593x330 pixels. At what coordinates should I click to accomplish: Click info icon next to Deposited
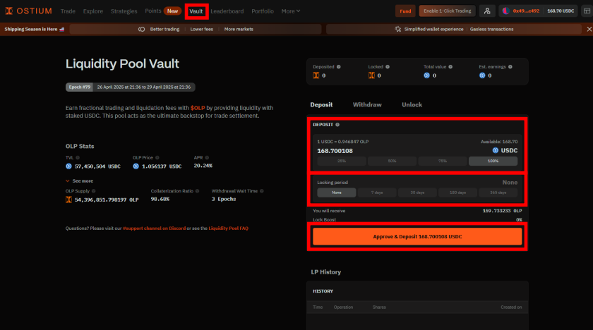[338, 67]
